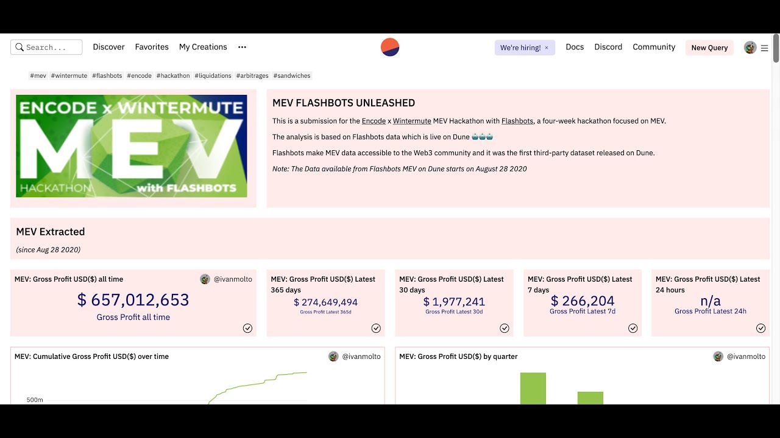Click the MEV FLASHBOTS UNLEASHED heading

coord(344,103)
